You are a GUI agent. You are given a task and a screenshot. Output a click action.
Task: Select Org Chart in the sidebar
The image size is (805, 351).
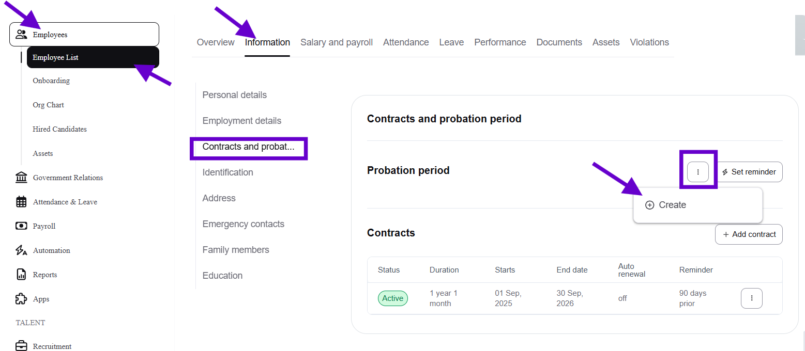49,105
